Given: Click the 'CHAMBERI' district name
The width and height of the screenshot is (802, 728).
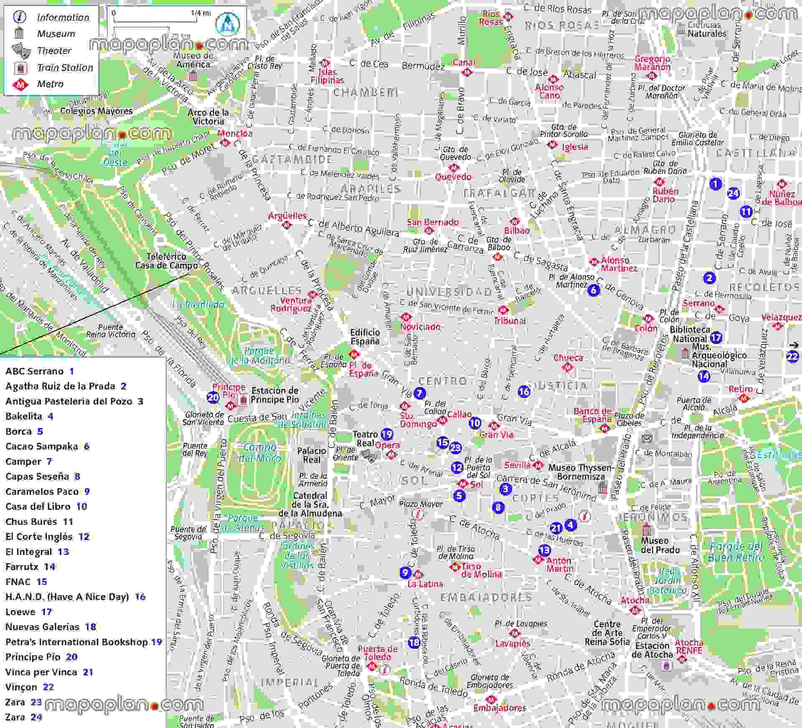Looking at the screenshot, I should point(365,92).
